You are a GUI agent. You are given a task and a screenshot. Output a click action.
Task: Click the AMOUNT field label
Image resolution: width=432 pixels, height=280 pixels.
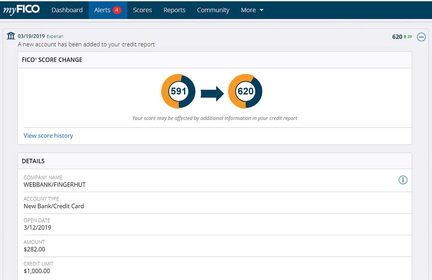(34, 242)
